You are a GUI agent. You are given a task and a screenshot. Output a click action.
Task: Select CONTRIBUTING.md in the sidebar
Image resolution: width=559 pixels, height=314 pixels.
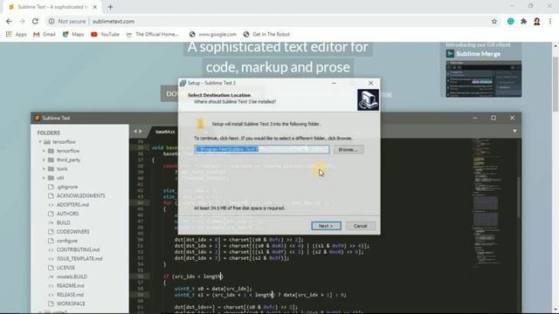point(78,249)
